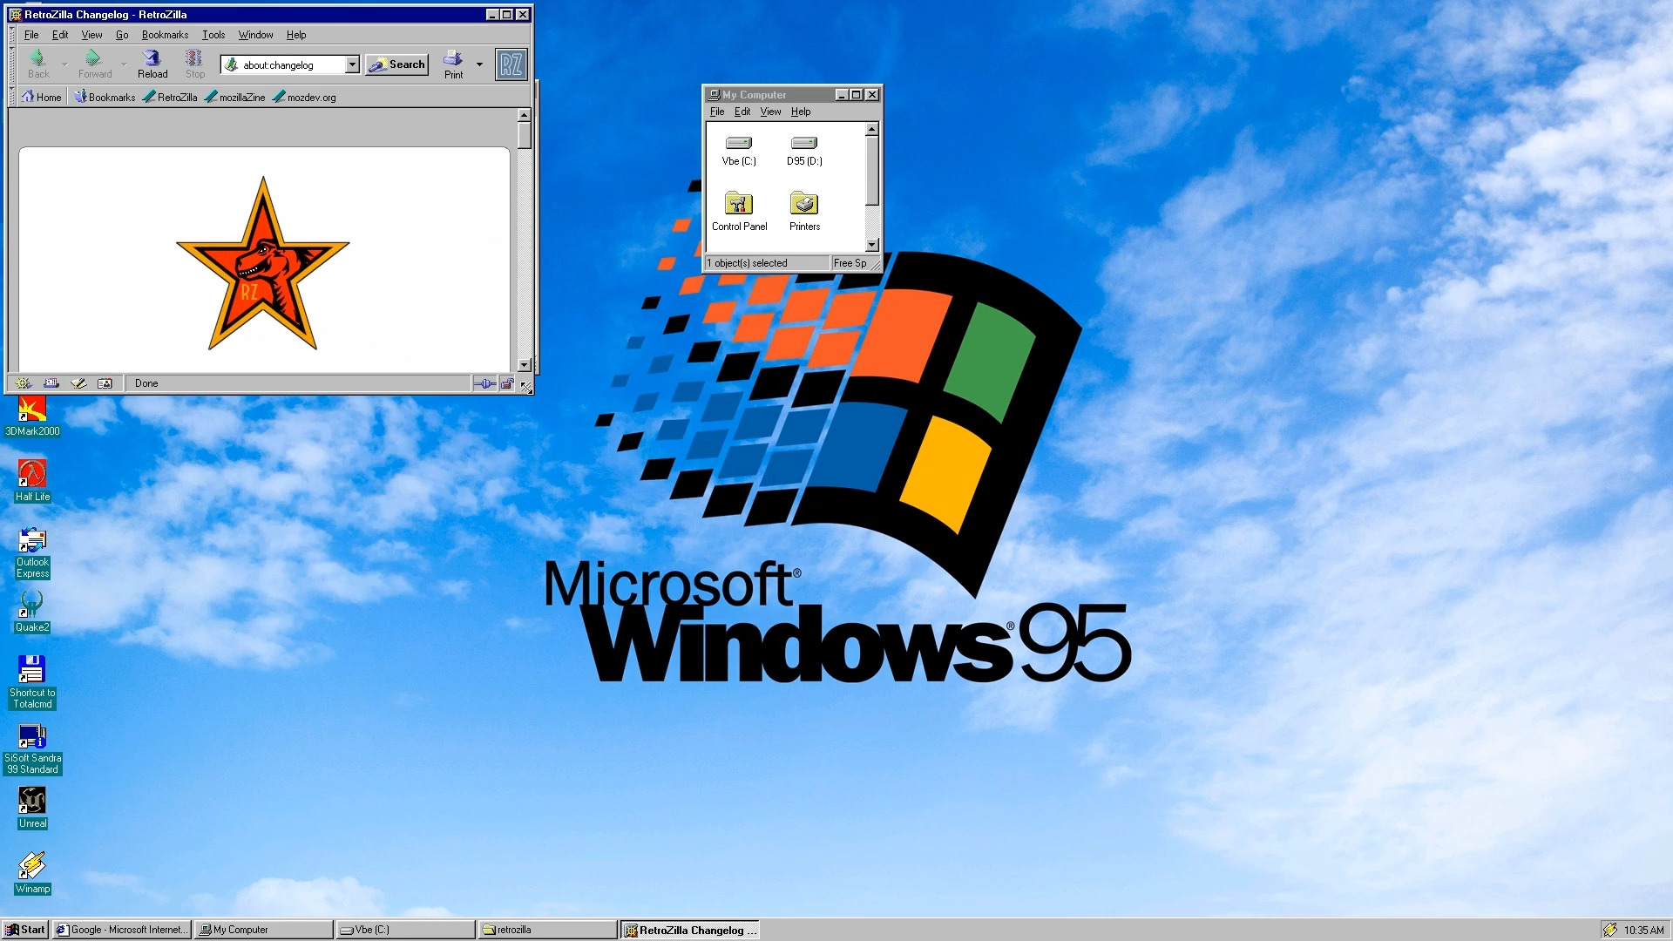This screenshot has height=941, width=1673.
Task: Click the 10:35 AM taskbar clock
Action: (1643, 930)
